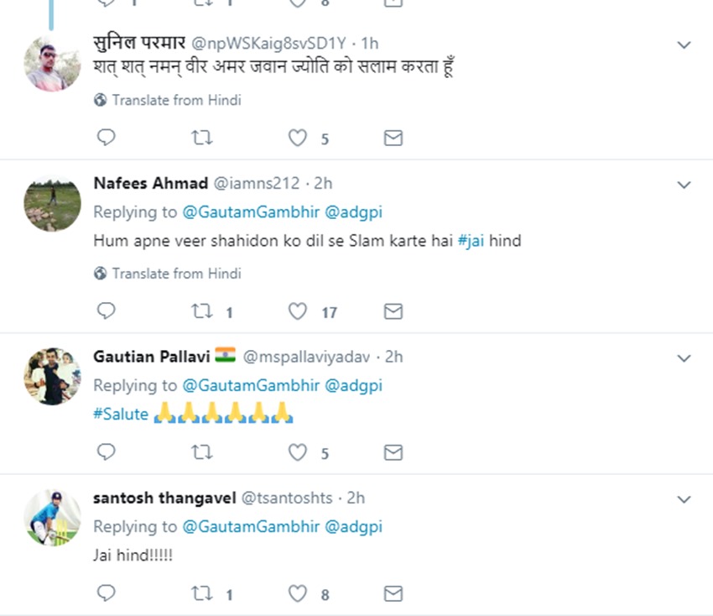Open caret menu on Gautian Pallavi's tweet
This screenshot has width=713, height=616.
pyautogui.click(x=684, y=358)
